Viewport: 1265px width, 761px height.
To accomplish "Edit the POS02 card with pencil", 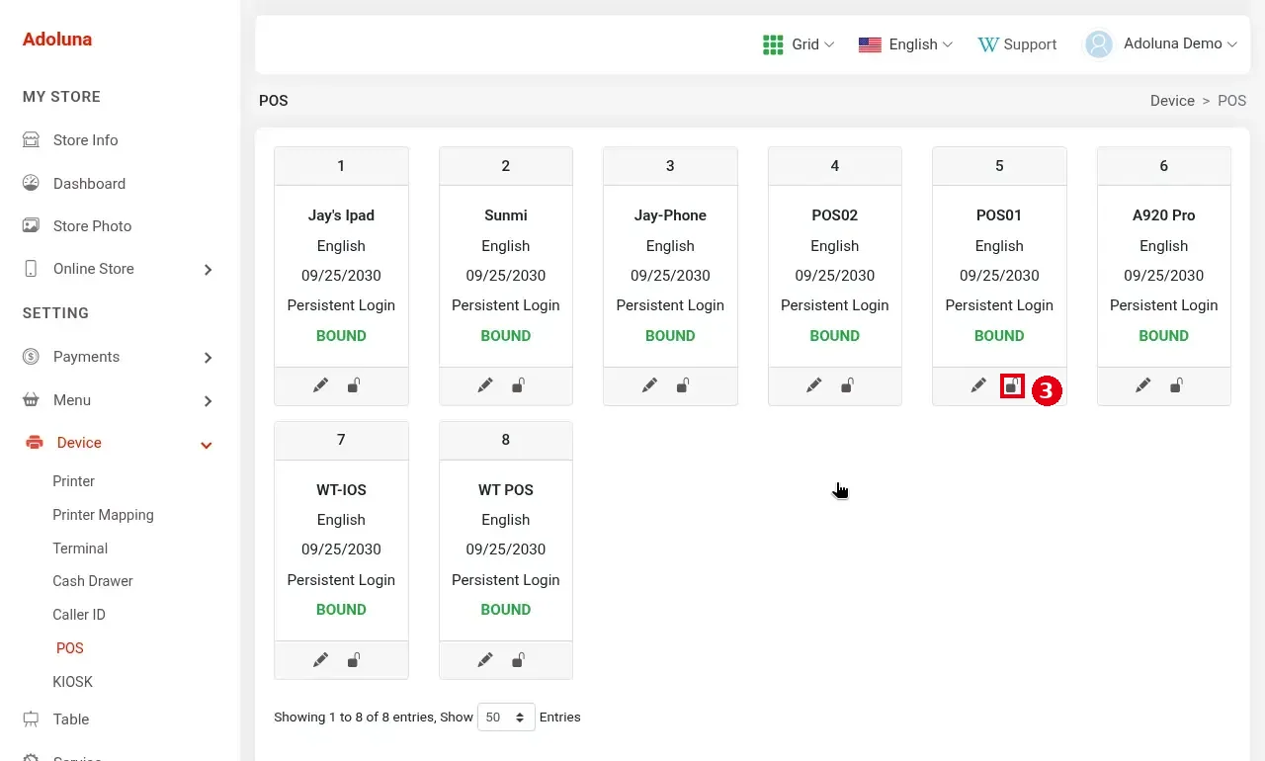I will point(814,385).
